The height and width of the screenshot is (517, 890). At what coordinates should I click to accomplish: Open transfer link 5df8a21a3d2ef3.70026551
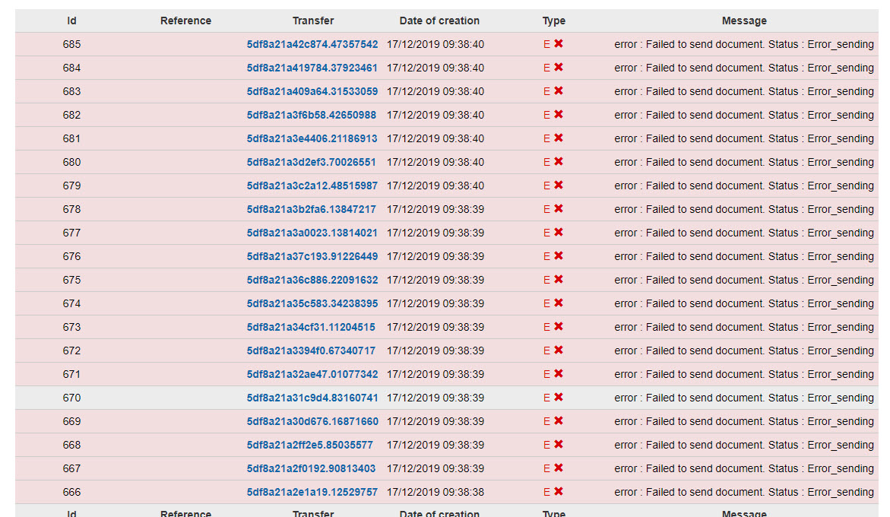click(x=312, y=162)
